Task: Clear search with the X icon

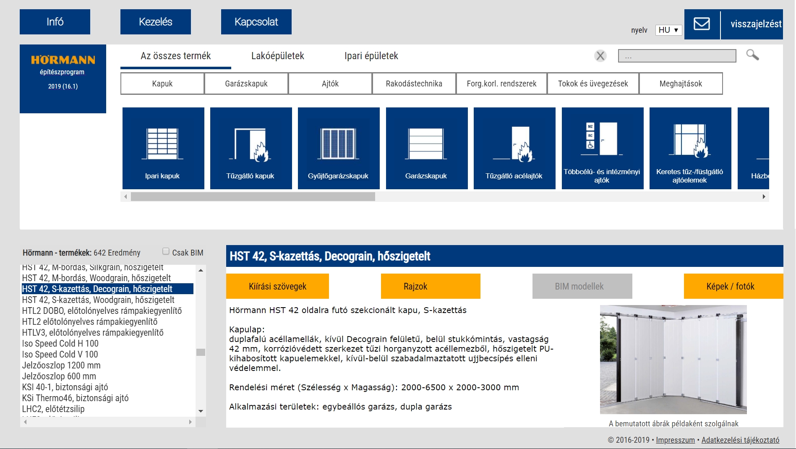Action: tap(600, 55)
